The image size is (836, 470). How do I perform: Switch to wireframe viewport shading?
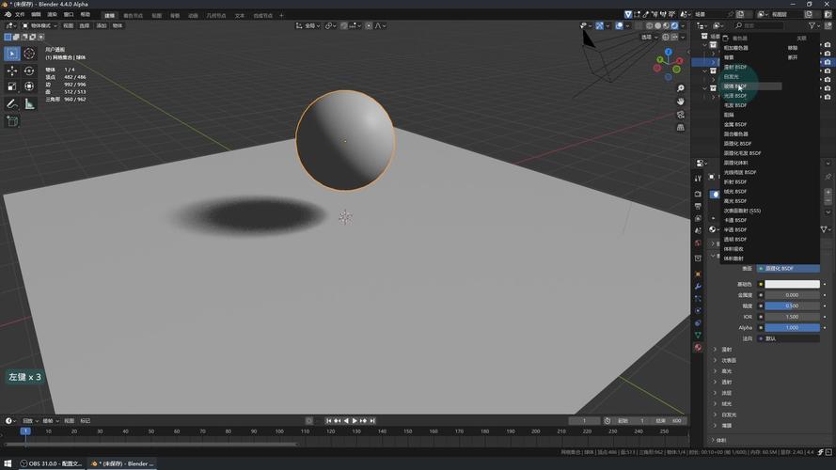(x=650, y=25)
